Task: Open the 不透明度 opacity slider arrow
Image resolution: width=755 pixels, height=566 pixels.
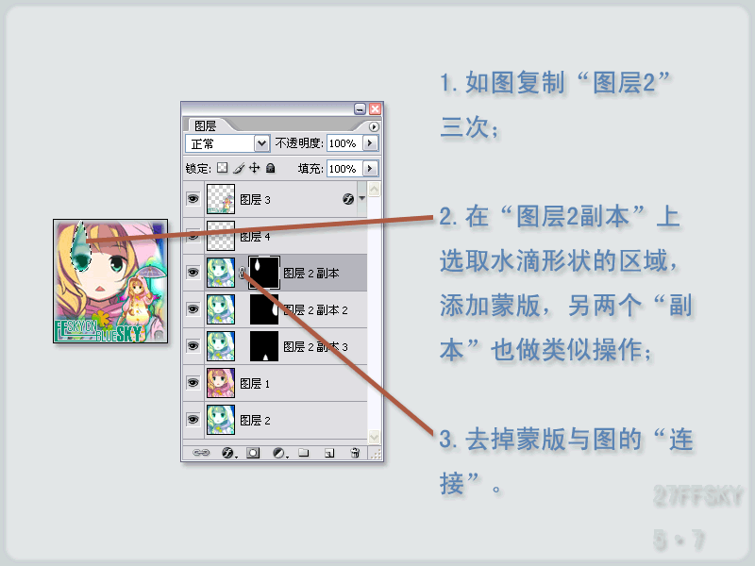Action: (370, 143)
